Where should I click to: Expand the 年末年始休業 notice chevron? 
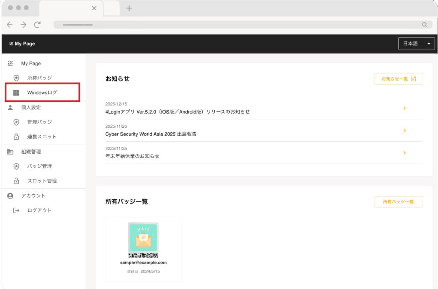(404, 153)
